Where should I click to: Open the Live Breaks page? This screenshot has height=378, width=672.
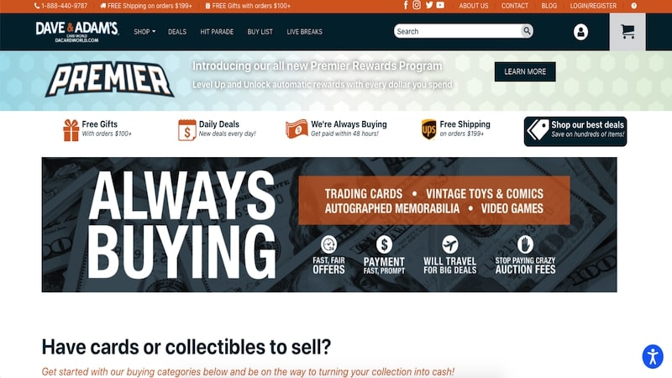tap(304, 32)
